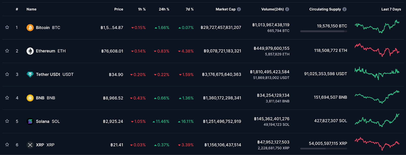The image size is (406, 155).
Task: Open the Ethereum ETH name link
Action: coord(51,51)
